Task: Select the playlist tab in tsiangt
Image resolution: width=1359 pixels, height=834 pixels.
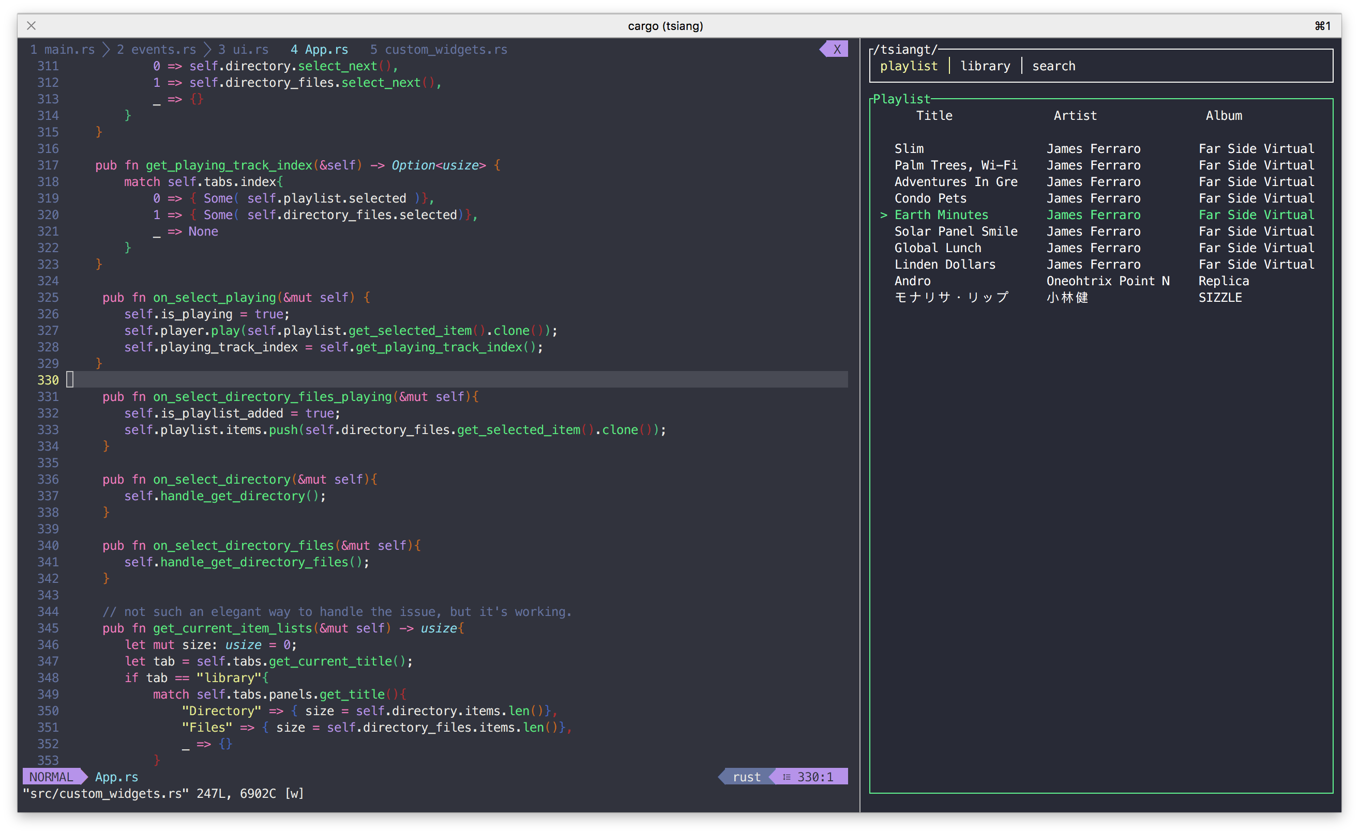Action: click(909, 66)
